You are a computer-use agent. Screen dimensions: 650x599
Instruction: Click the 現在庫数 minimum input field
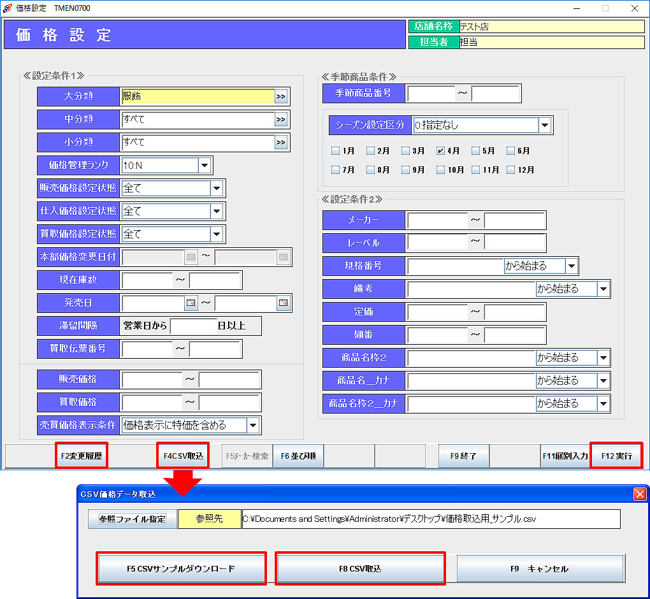(x=147, y=280)
